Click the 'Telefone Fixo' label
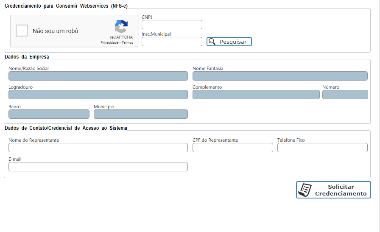This screenshot has height=232, width=380. 291,140
